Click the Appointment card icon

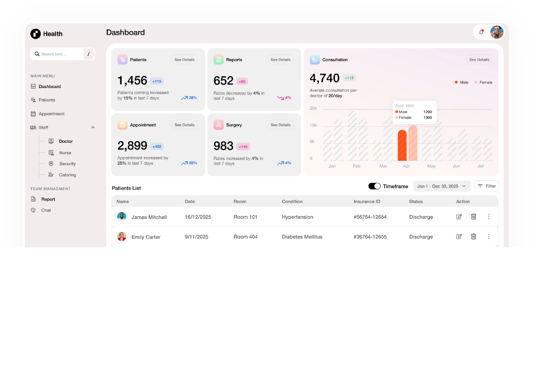[x=122, y=125]
